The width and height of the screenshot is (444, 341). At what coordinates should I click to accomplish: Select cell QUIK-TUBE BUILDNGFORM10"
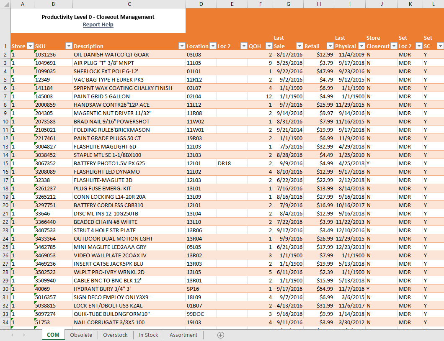point(129,314)
